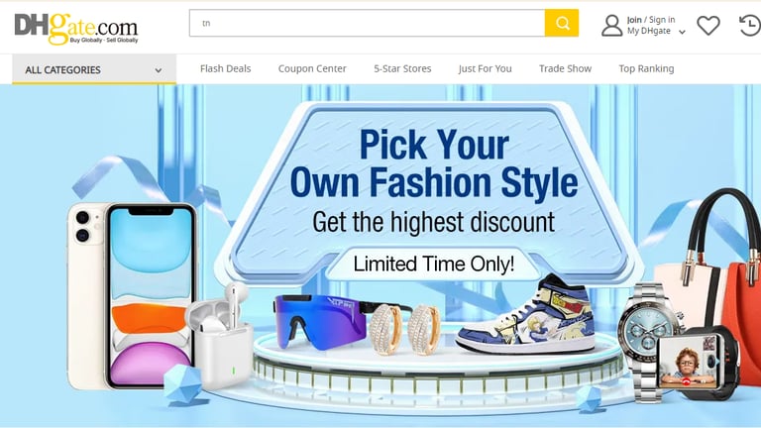The height and width of the screenshot is (428, 761).
Task: Open the Flash Deals menu item
Action: coord(225,68)
